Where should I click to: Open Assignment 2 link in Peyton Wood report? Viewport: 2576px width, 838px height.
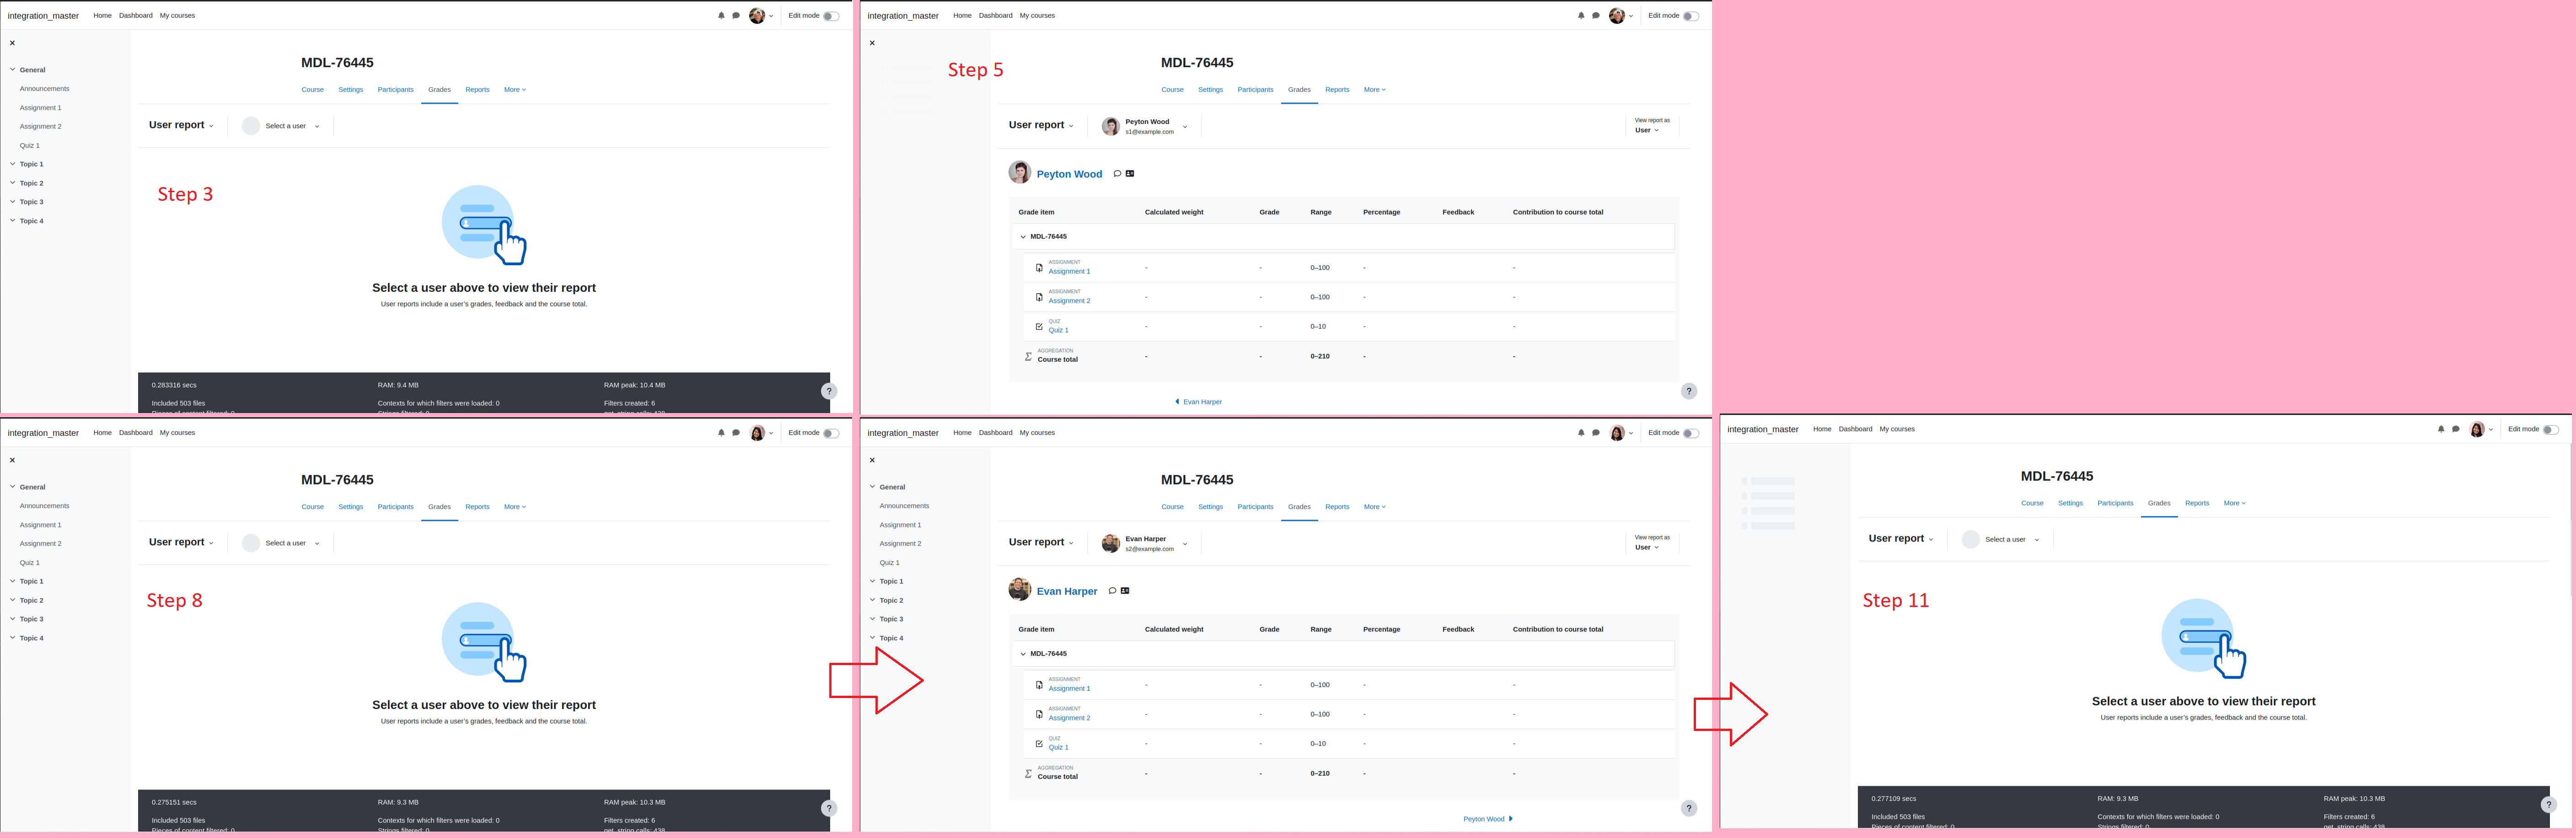point(1069,301)
